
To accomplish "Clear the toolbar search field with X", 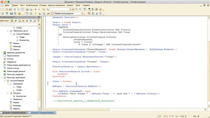I will [73, 10].
